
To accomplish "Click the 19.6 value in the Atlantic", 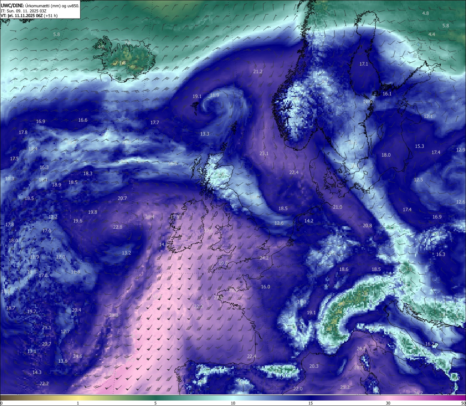I will (78, 221).
